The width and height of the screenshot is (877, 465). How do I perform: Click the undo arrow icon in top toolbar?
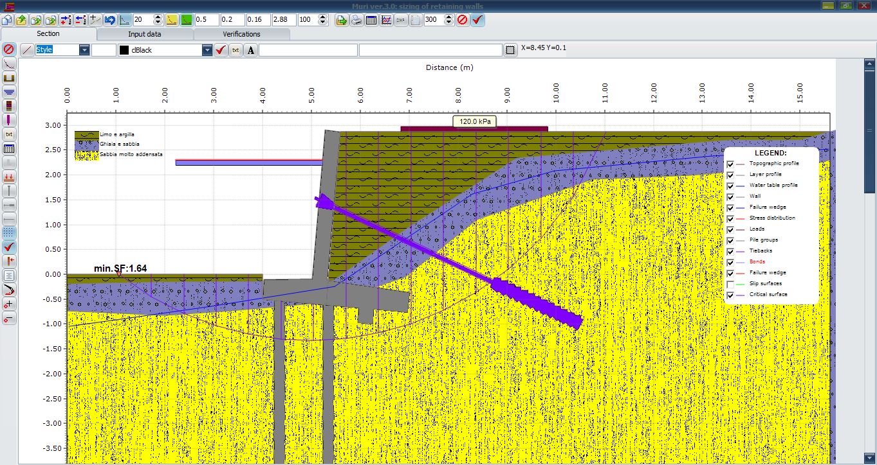pyautogui.click(x=109, y=20)
